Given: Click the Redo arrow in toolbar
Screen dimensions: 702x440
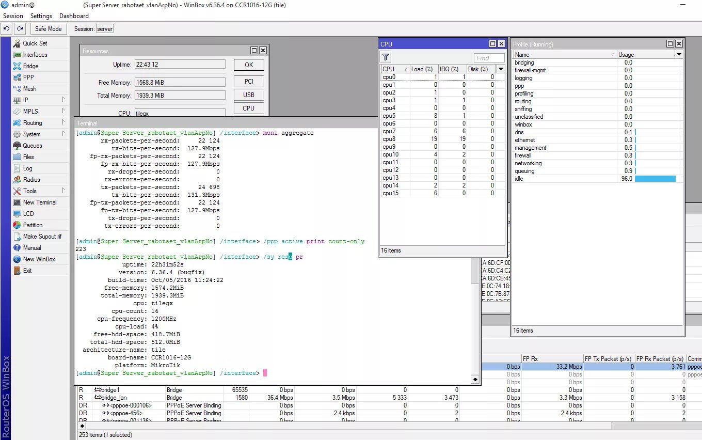Looking at the screenshot, I should [20, 29].
